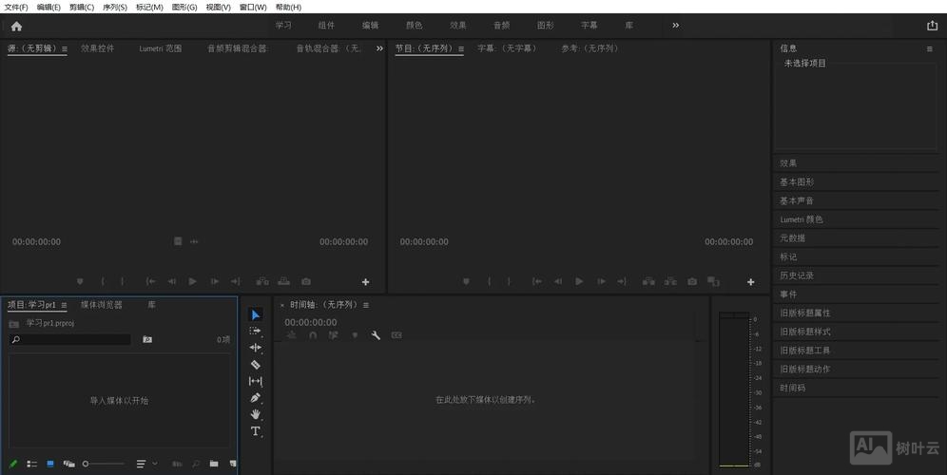Select the Ripple Edit tool
This screenshot has width=947, height=475.
tap(255, 348)
